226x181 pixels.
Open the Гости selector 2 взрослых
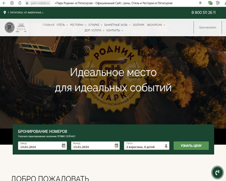point(146,146)
